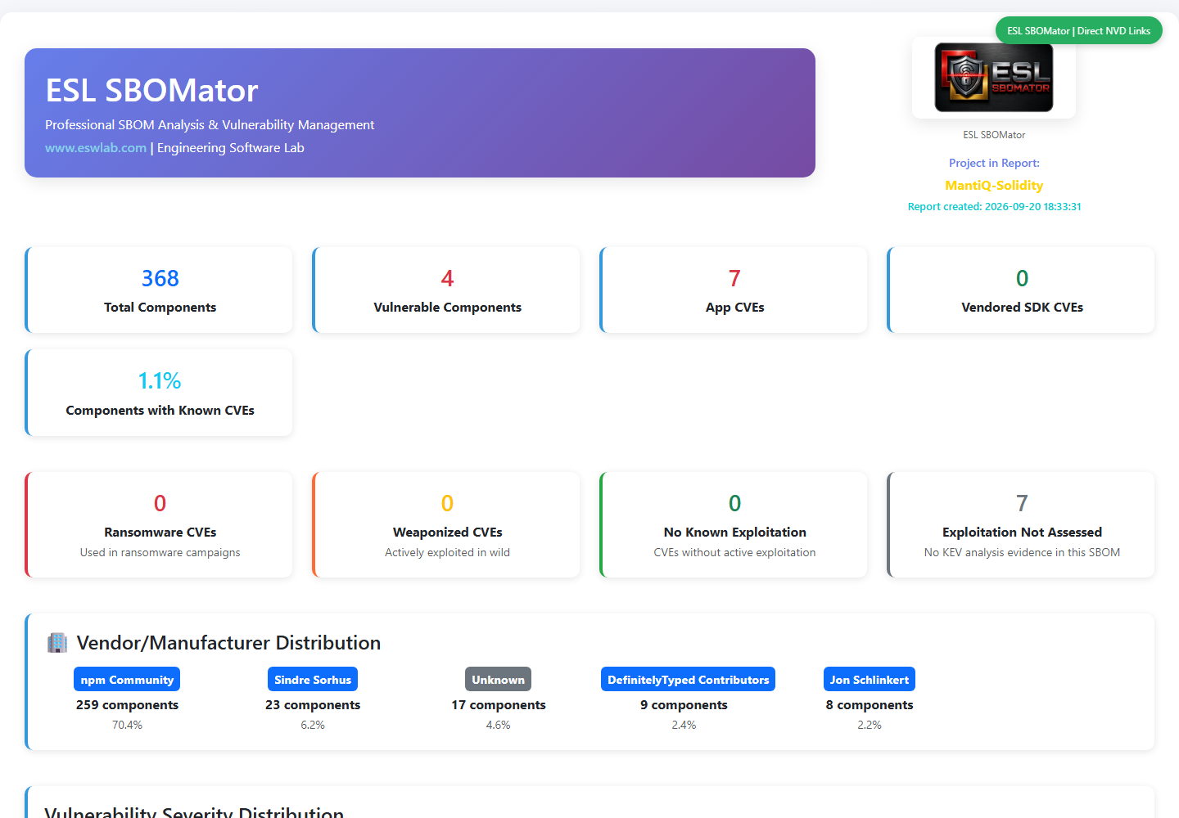This screenshot has height=818, width=1179.
Task: Click the Vendored SDK CVEs label
Action: (1022, 308)
